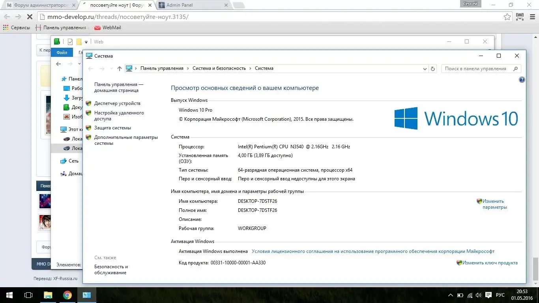Image resolution: width=539 pixels, height=303 pixels.
Task: Click Forward arrow in System window
Action: (x=102, y=69)
